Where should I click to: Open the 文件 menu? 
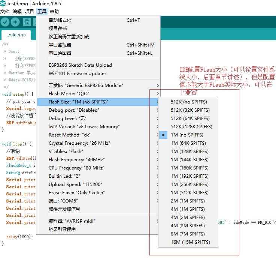tap(5, 12)
